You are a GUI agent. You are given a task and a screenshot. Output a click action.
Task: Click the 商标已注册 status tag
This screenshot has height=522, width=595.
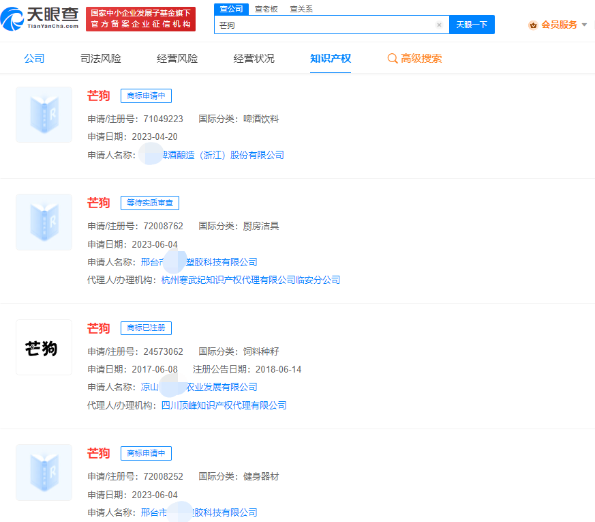tap(146, 328)
